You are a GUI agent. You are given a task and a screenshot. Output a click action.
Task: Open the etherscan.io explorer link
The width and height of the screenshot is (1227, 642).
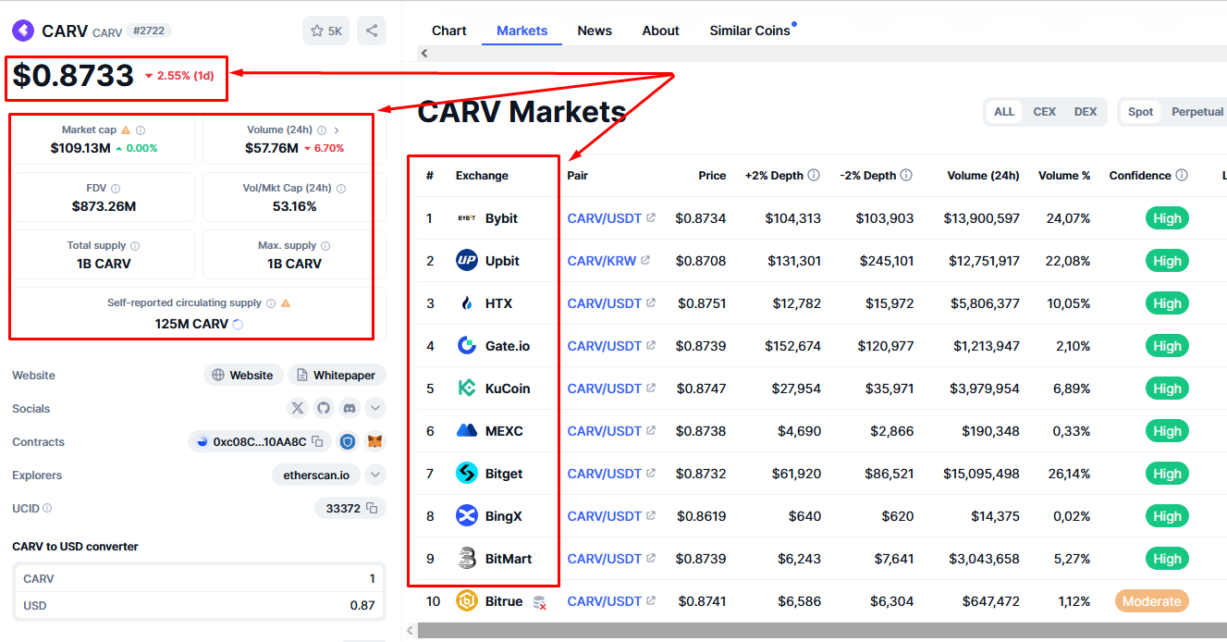pos(316,475)
